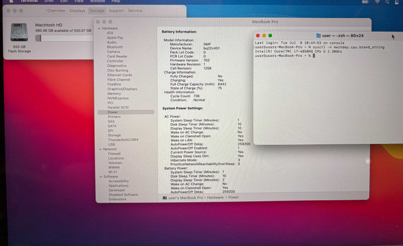
Task: Select Volumes under Network
Action: tap(115, 163)
